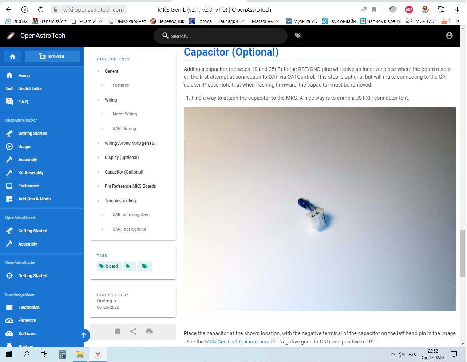Launch Calculator from the taskbar
This screenshot has height=362, width=467.
coord(62,354)
